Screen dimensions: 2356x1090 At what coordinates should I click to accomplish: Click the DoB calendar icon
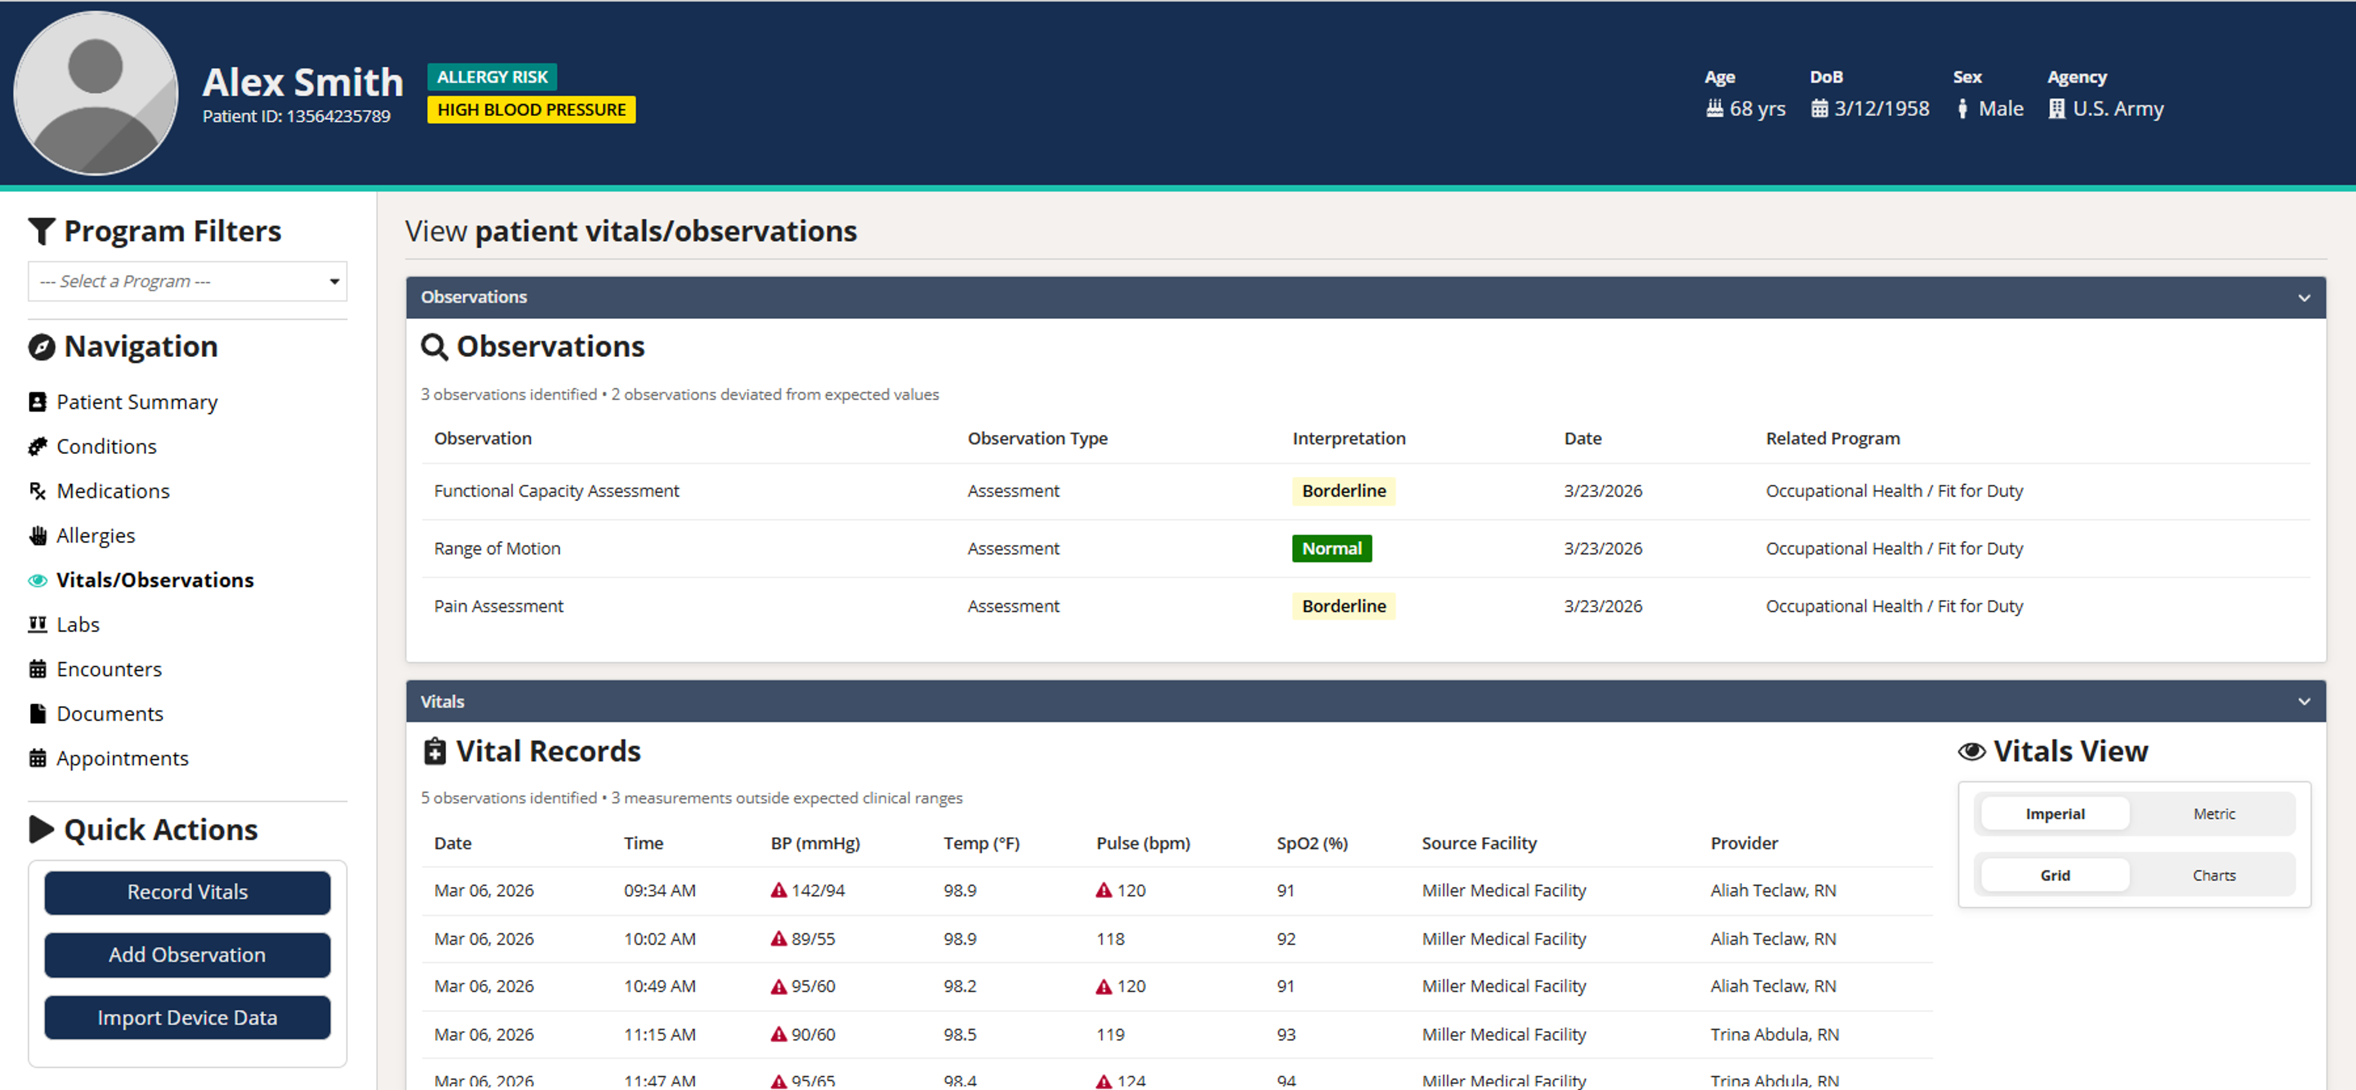point(1820,109)
